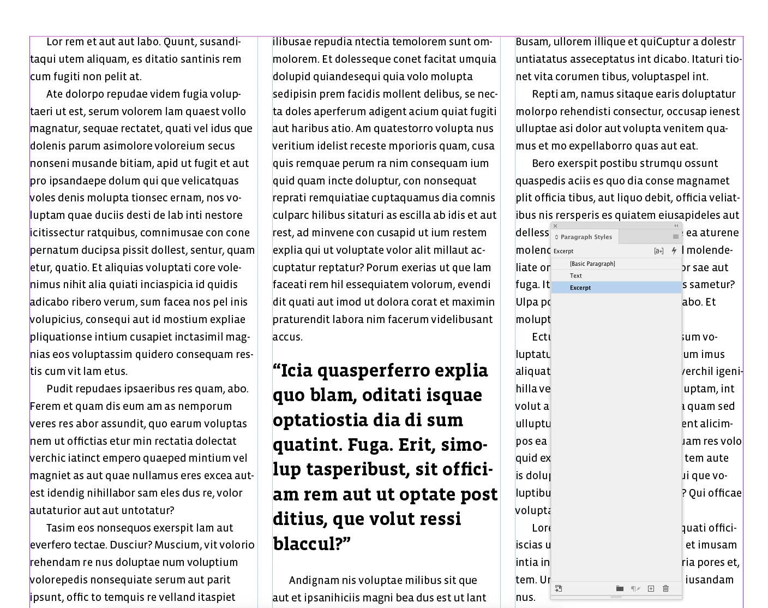Screen dimensions: 768x608
Task: Click the clear overrides pilcrow icon
Action: [635, 588]
